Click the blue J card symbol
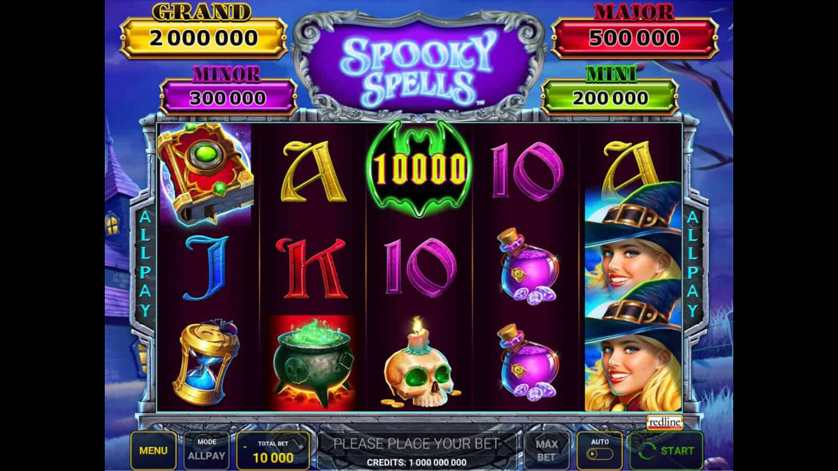The image size is (838, 471). pyautogui.click(x=207, y=268)
